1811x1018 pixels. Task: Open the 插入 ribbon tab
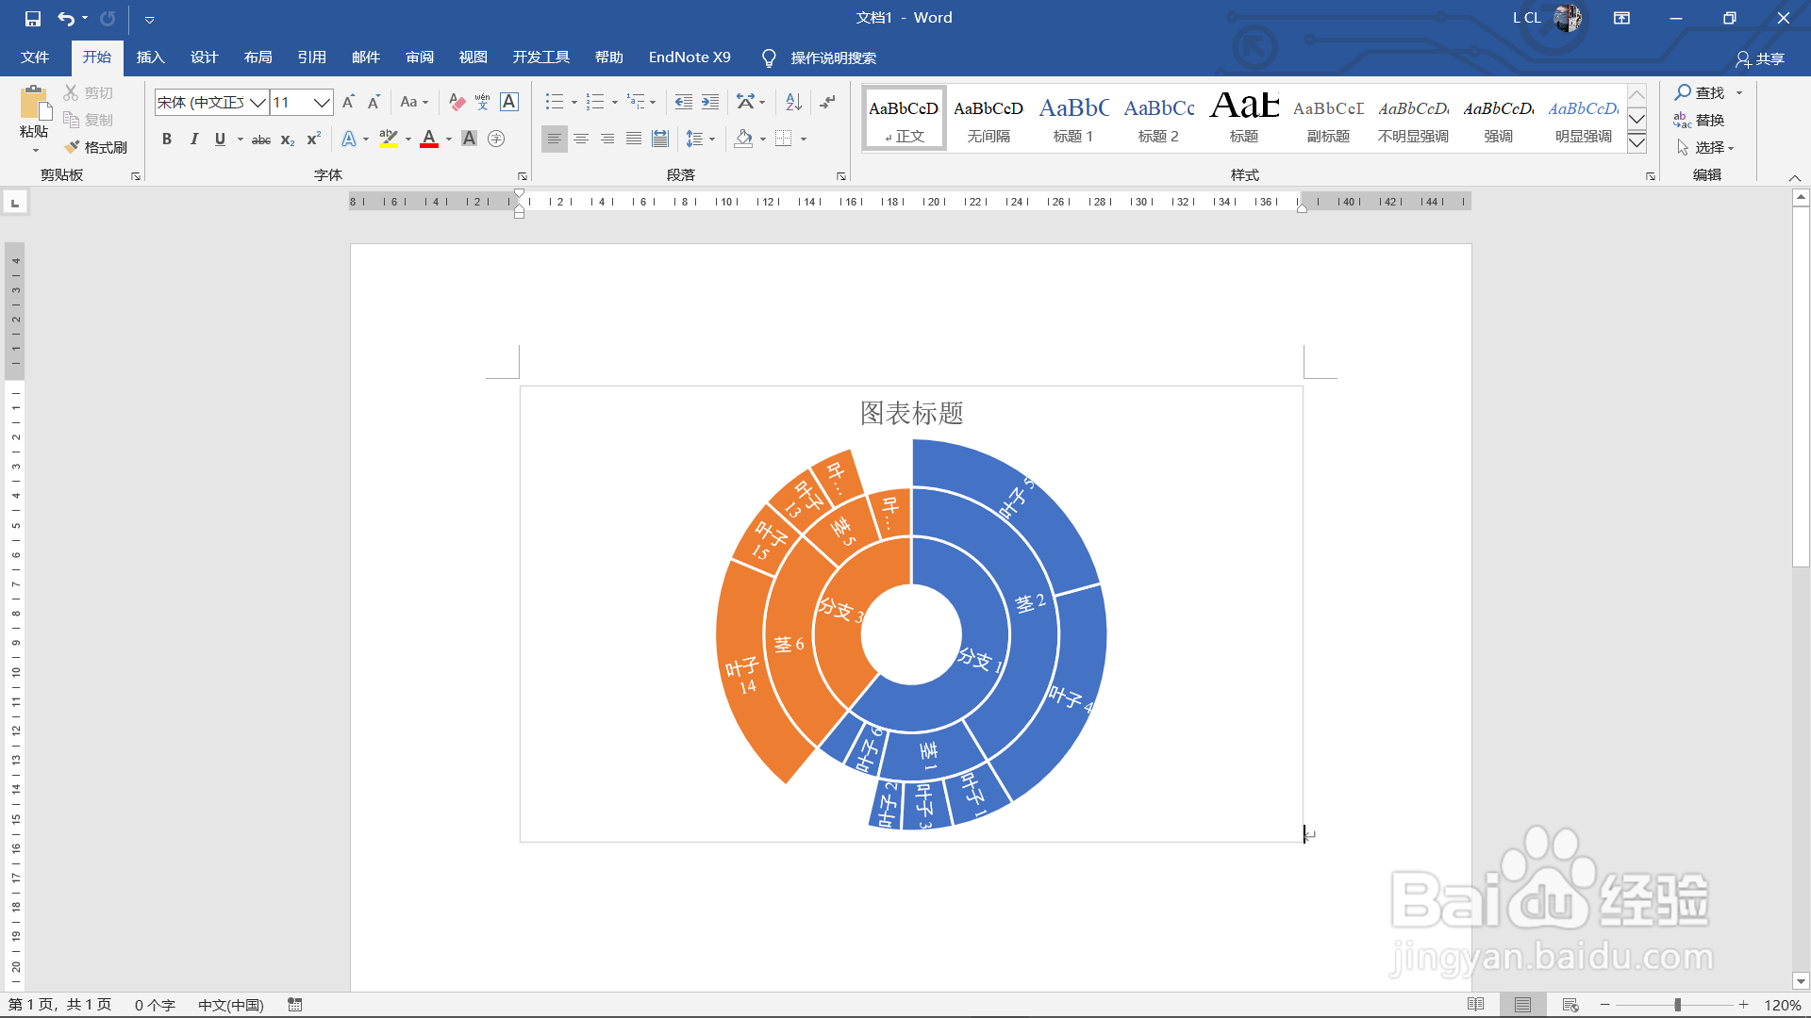click(150, 57)
